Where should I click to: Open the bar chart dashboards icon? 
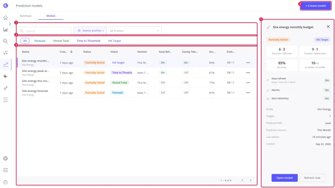click(x=5, y=29)
